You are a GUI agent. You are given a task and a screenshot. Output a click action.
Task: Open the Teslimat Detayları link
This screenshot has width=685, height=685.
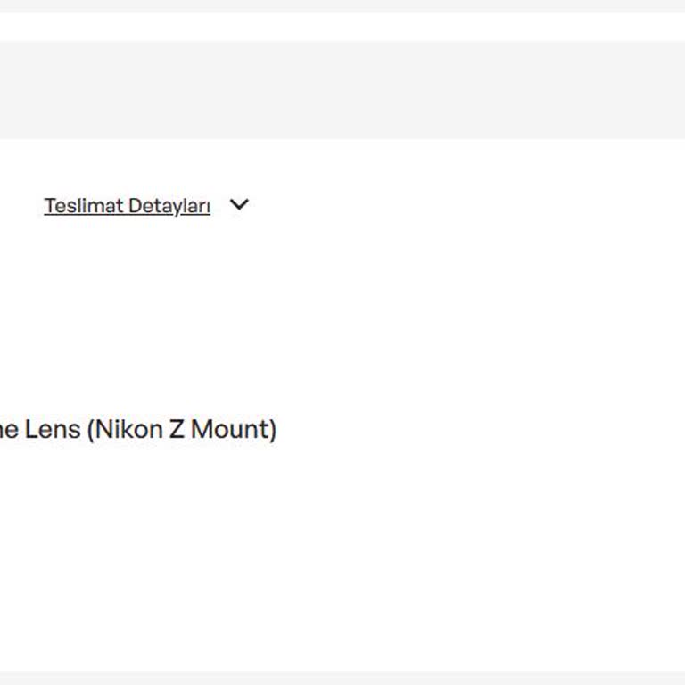pos(127,206)
